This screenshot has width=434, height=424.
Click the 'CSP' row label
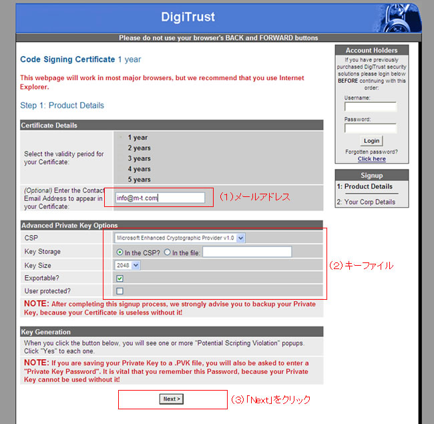pos(31,238)
